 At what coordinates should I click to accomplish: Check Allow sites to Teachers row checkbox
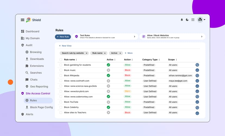click(61, 112)
